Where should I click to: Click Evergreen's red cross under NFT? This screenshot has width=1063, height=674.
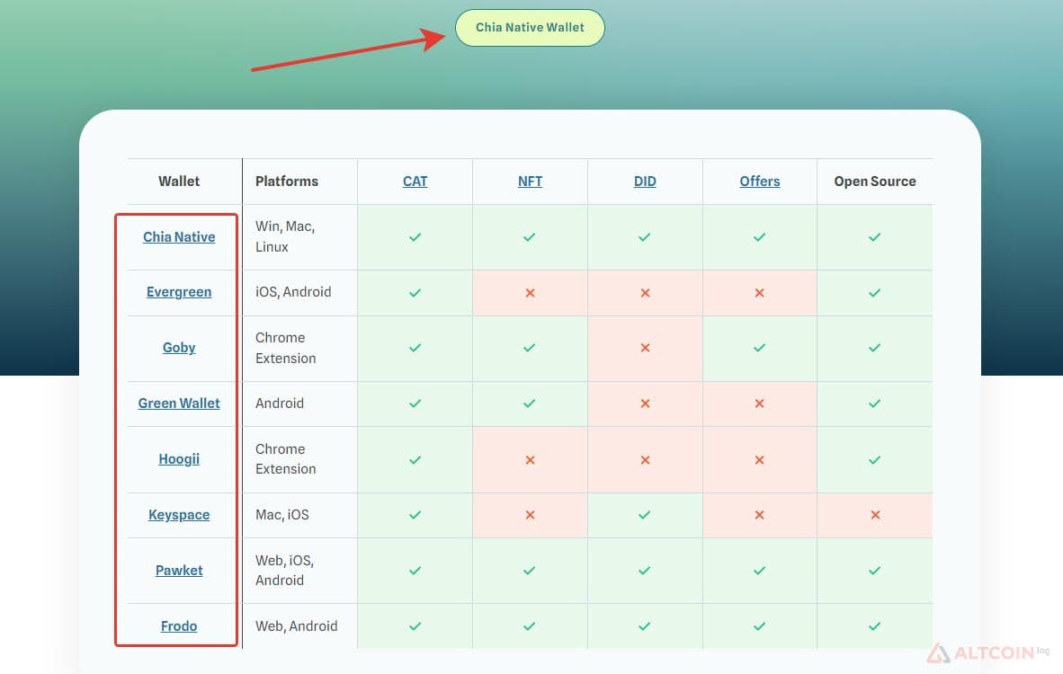530,293
